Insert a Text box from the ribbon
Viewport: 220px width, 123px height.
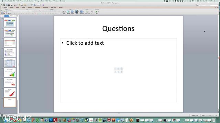64,12
